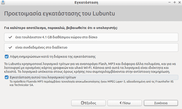This screenshot has height=109, width=182.
Task: Go back with the Πίσω button
Action: [x=125, y=103]
